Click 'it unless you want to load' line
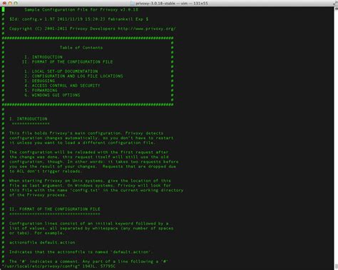Image resolution: width=338 pixels, height=270 pixels. tap(83, 142)
